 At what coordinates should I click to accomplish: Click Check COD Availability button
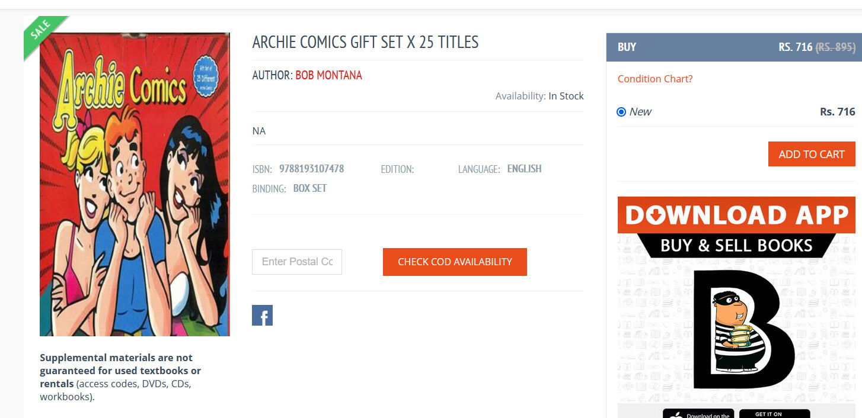pos(455,262)
